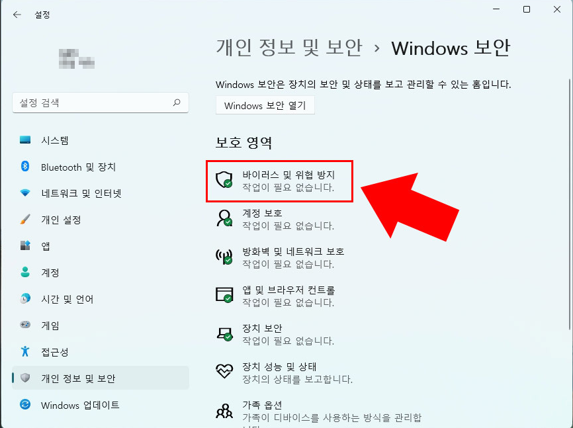
Task: Click the virus protection shield icon
Action: tap(224, 180)
